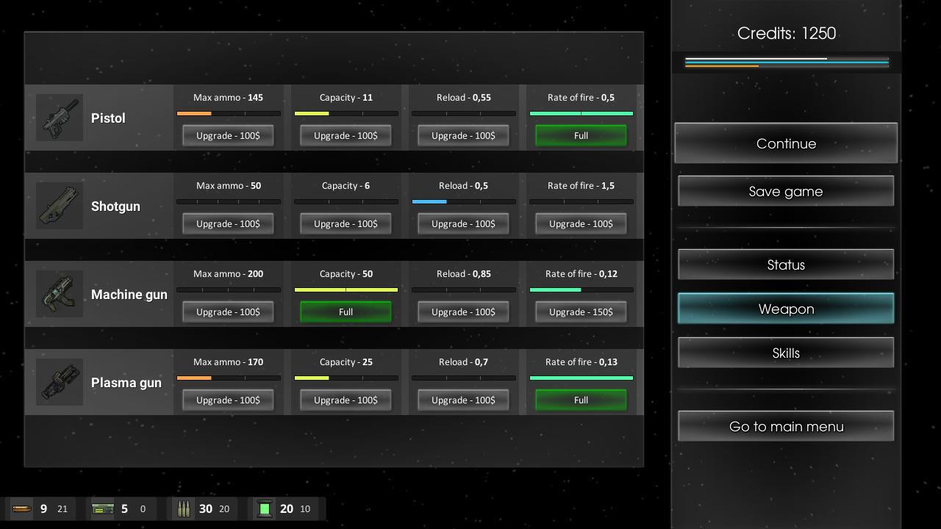Upgrade Shotgun Reload for 100$
The width and height of the screenshot is (941, 529).
coord(463,223)
